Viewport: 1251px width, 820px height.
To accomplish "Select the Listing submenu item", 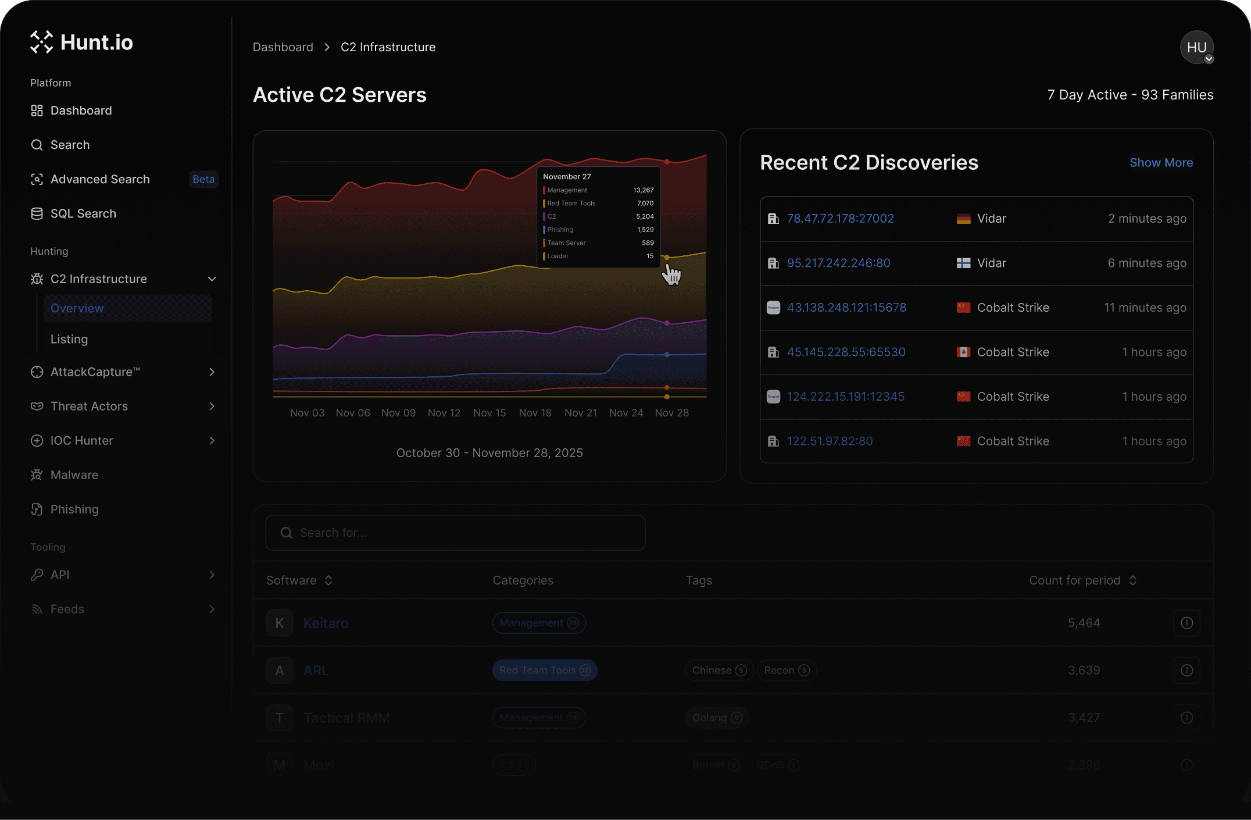I will [x=69, y=339].
